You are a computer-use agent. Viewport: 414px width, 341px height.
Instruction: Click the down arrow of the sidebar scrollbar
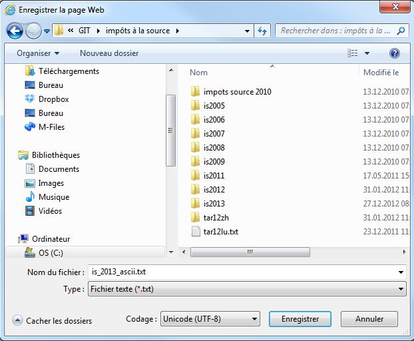point(171,252)
